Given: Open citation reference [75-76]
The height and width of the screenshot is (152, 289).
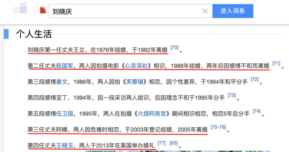Looking at the screenshot, I should [x=218, y=127].
